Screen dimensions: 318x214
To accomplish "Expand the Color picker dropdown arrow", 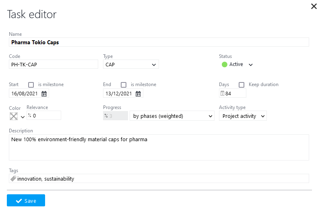I will tap(23, 117).
